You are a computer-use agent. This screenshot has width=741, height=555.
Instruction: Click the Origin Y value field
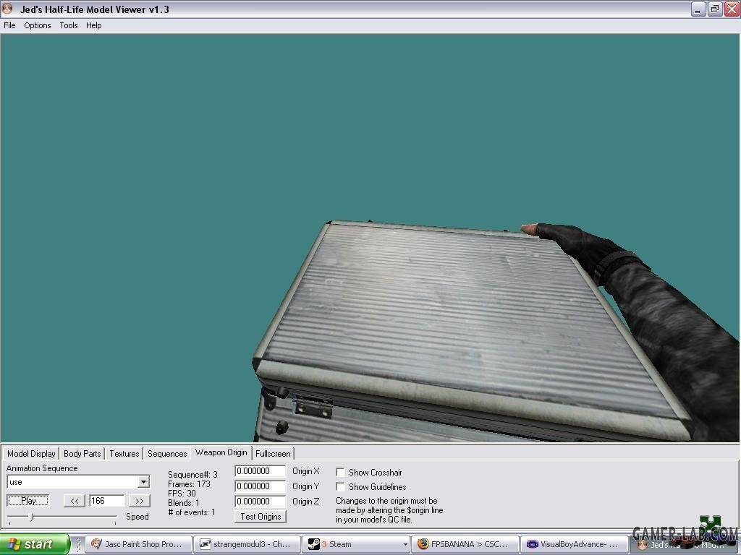click(261, 486)
